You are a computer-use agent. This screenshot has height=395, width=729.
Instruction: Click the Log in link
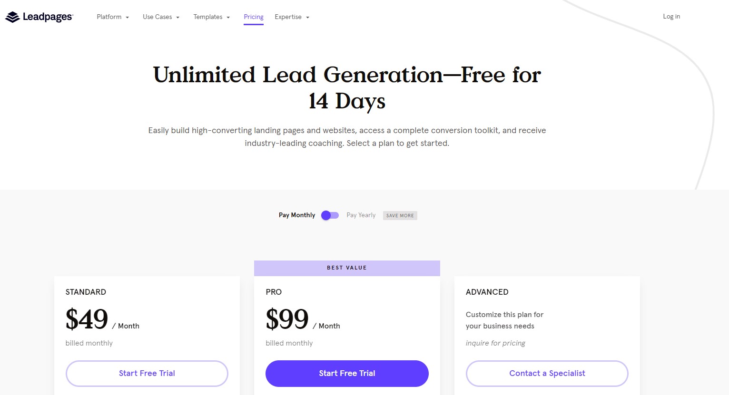click(x=671, y=17)
